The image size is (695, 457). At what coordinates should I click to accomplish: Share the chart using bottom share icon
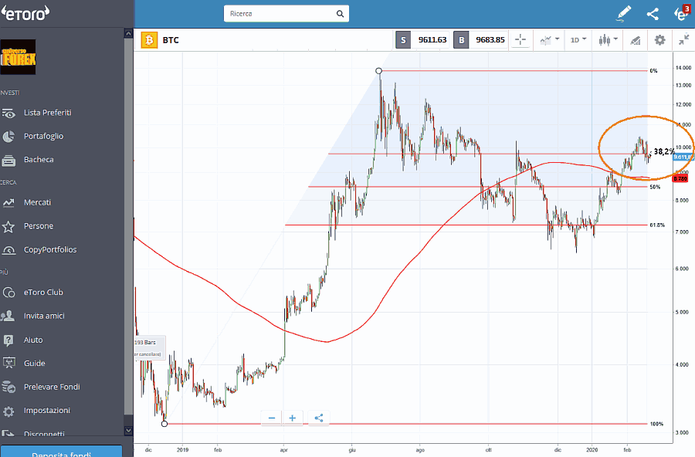pyautogui.click(x=318, y=418)
